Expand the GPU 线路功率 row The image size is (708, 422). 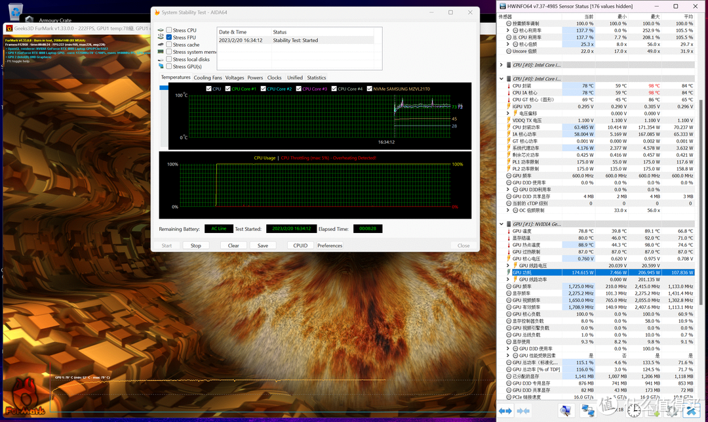point(508,279)
